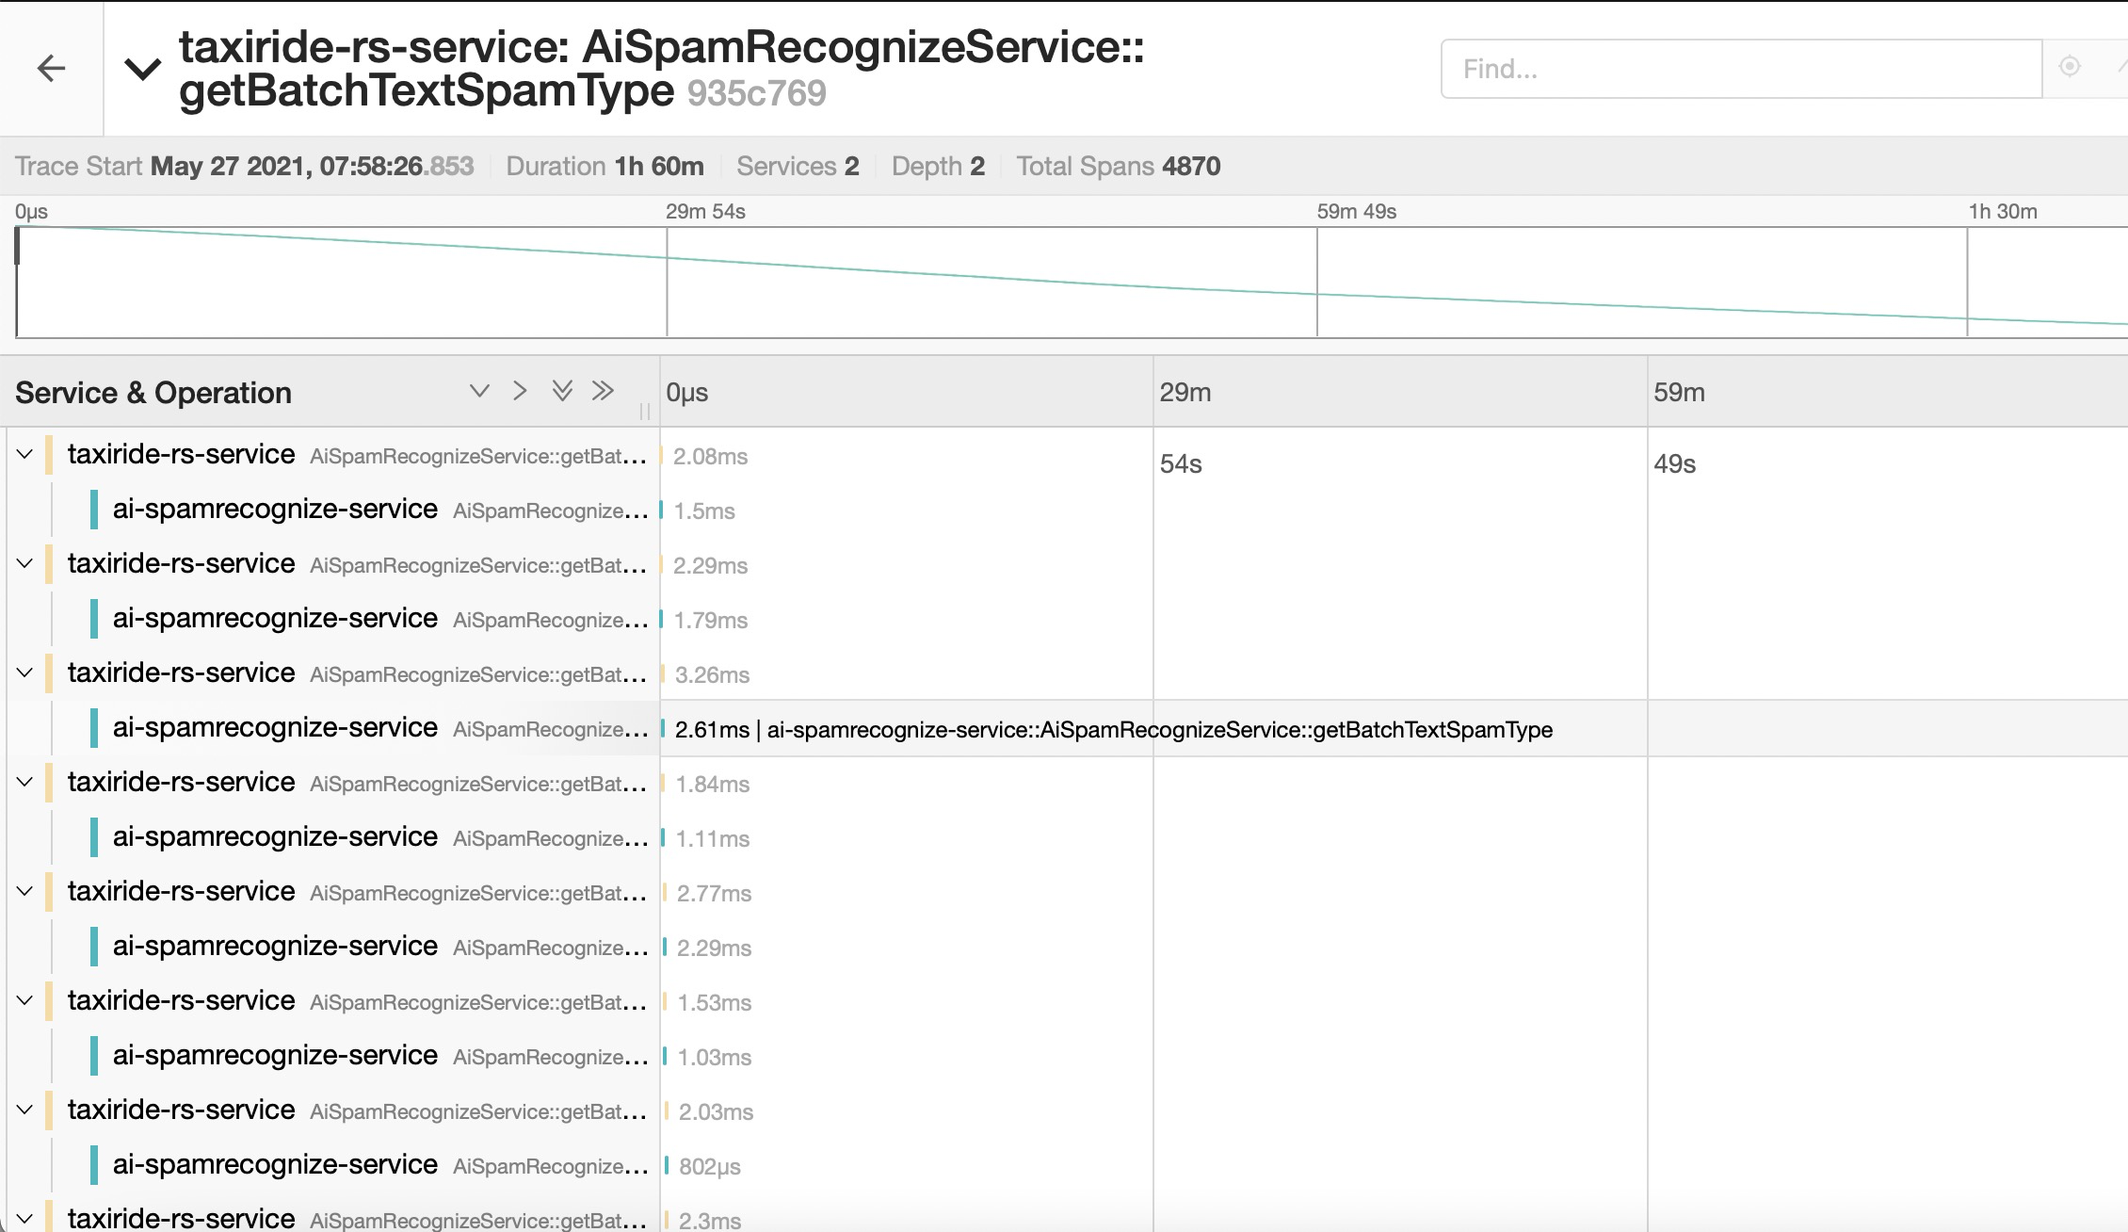The width and height of the screenshot is (2128, 1232).
Task: Click the 29m 54s minimap time marker
Action: (704, 212)
